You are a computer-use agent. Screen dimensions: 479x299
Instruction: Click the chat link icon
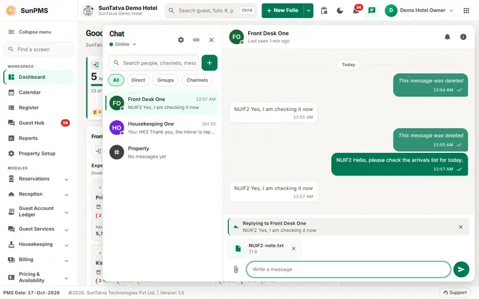[x=196, y=40]
